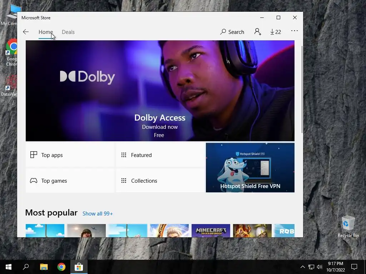
Task: Open the Minecraft game thumbnail
Action: click(211, 231)
